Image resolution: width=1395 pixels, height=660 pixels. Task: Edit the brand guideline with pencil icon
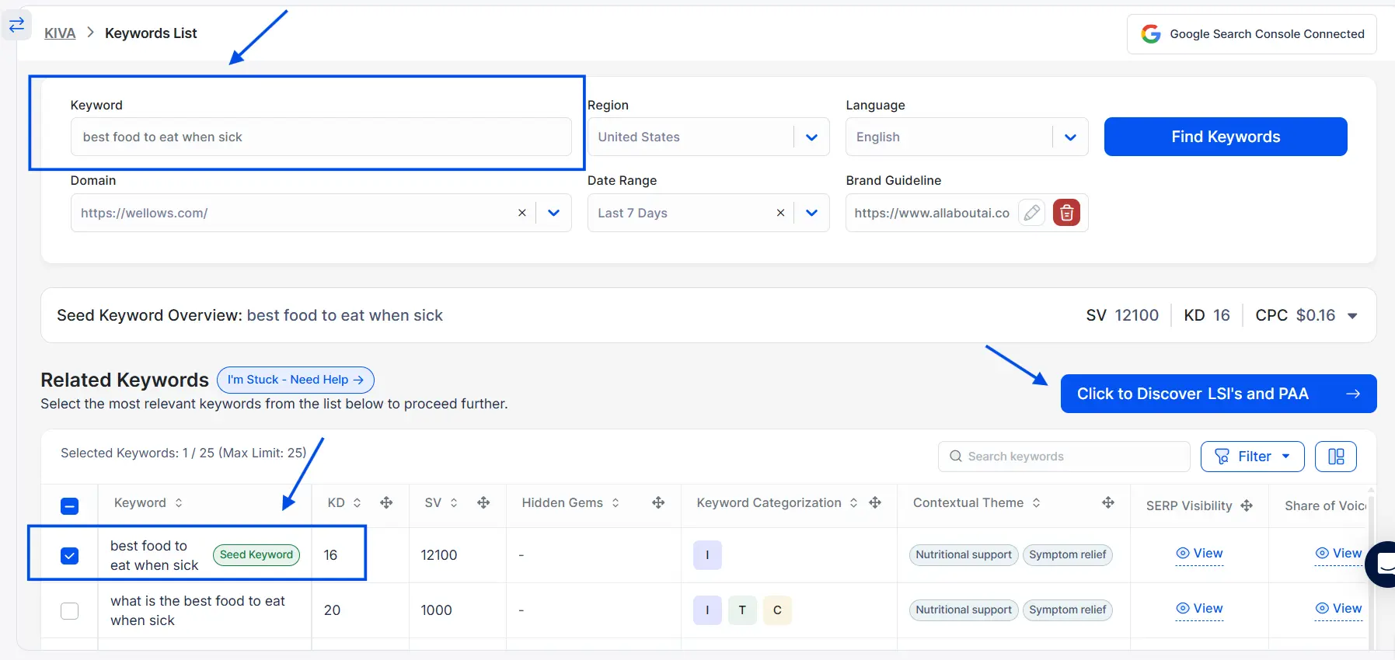pos(1031,213)
